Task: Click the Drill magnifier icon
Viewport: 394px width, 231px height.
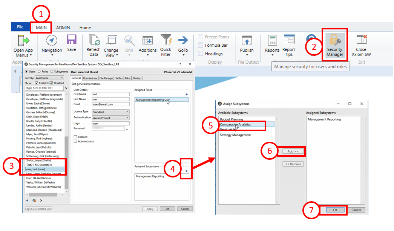Action: (x=129, y=40)
